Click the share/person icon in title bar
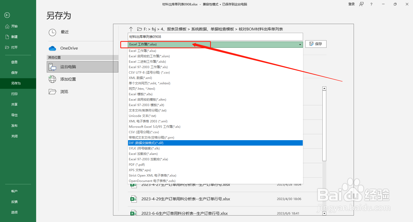This screenshot has width=413, height=222. (361, 4)
